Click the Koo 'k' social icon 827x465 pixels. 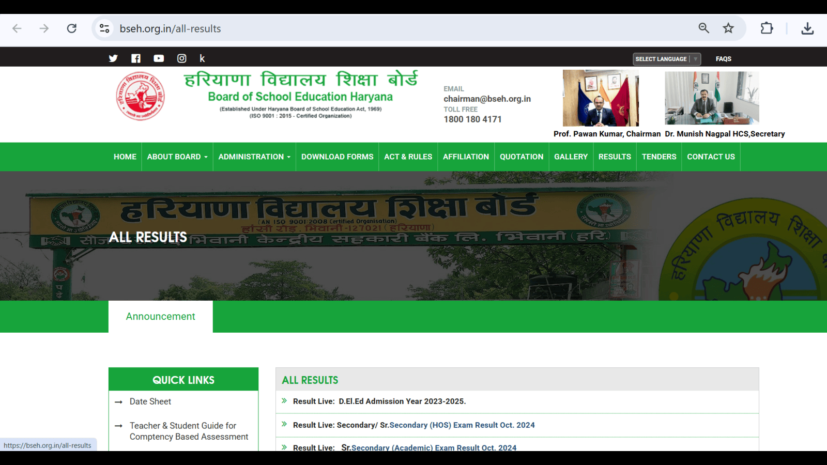pyautogui.click(x=202, y=58)
